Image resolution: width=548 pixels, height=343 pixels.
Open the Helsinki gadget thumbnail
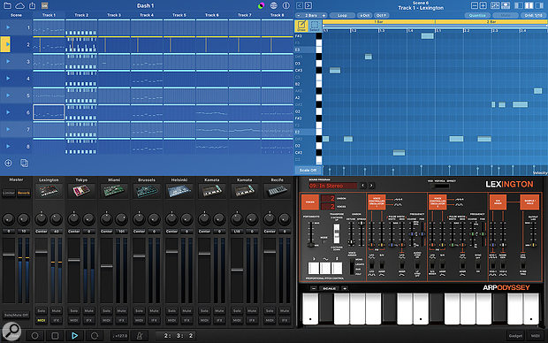(x=179, y=191)
